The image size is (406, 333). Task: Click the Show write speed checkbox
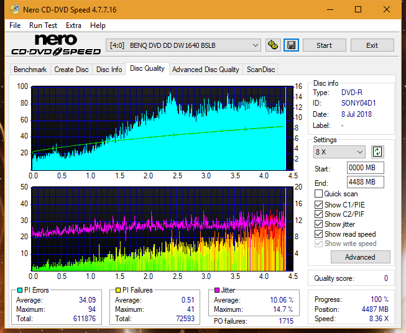coord(318,244)
